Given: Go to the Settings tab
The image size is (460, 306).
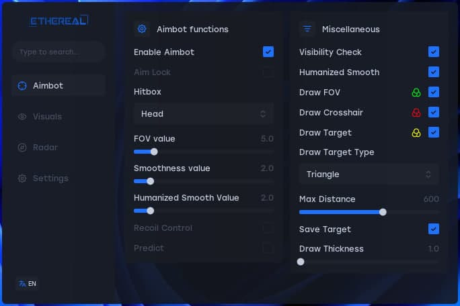Looking at the screenshot, I should click(50, 178).
